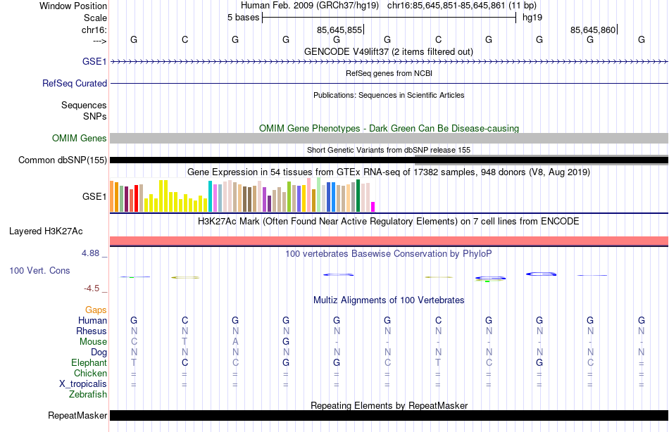Click the hg19 label beside the scale bar

[532, 18]
